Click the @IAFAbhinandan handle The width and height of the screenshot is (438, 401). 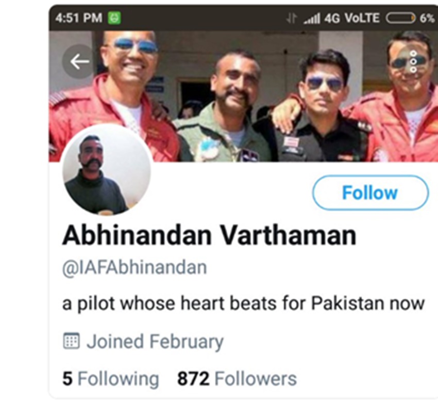134,268
